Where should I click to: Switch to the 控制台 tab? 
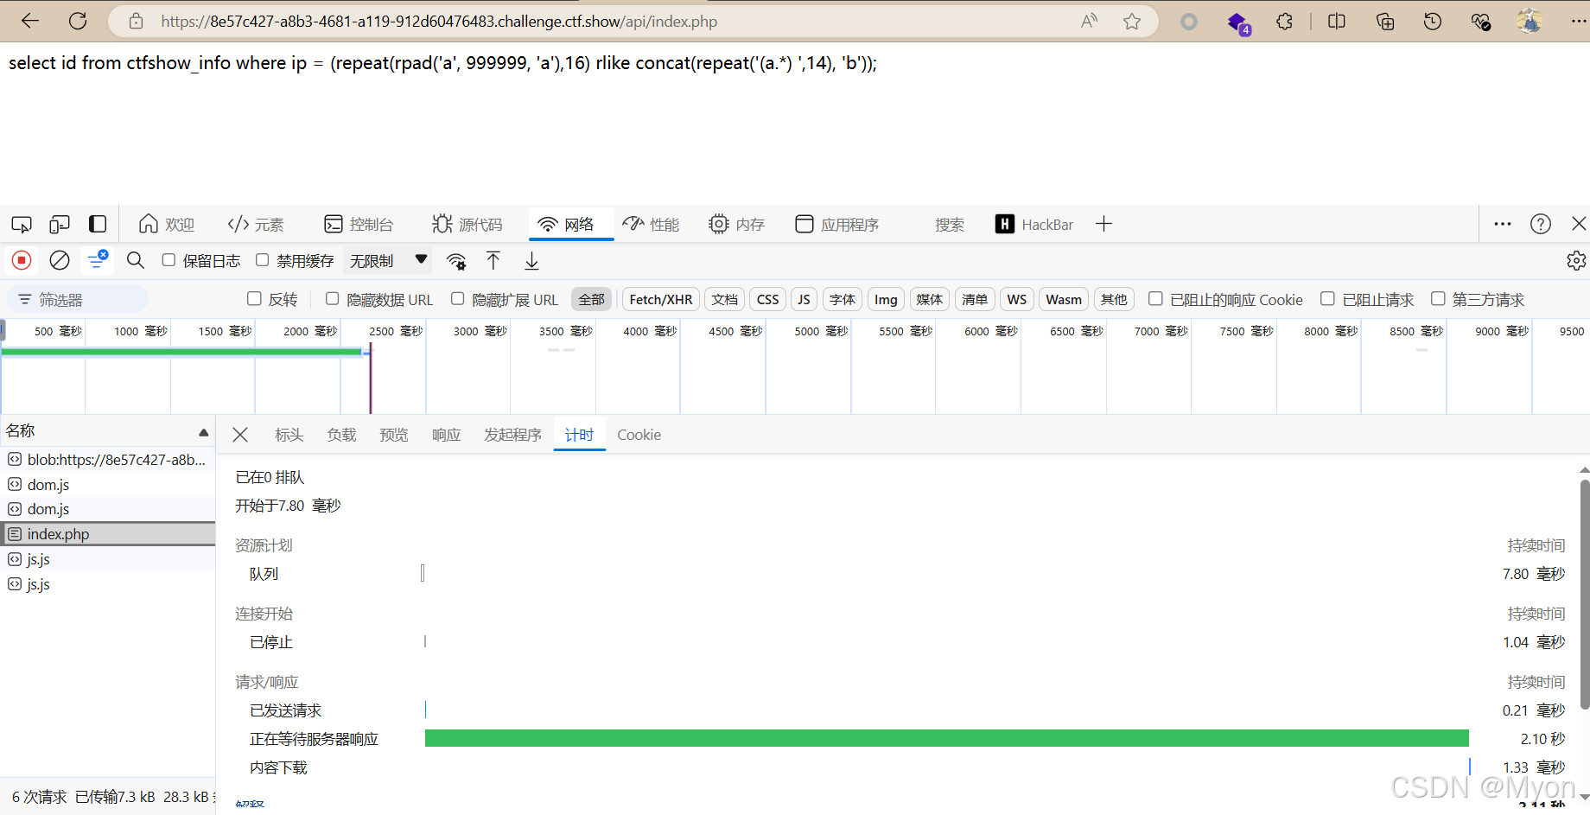(359, 225)
